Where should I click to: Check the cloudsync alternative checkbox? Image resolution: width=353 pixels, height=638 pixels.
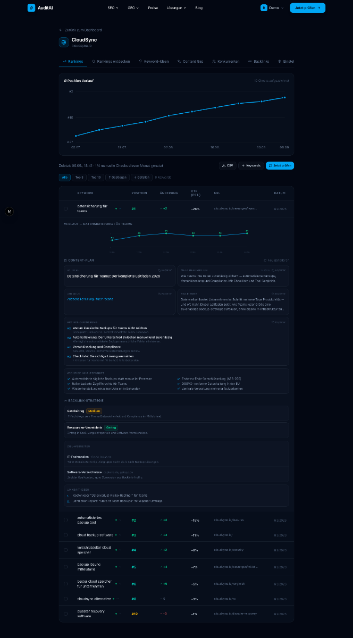[66, 599]
